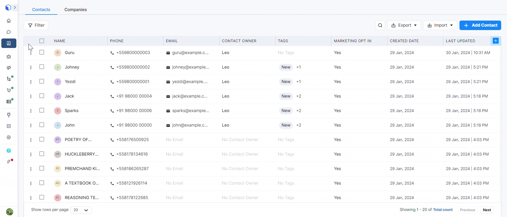The image size is (507, 217).
Task: Click the search magnifier icon
Action: (380, 25)
